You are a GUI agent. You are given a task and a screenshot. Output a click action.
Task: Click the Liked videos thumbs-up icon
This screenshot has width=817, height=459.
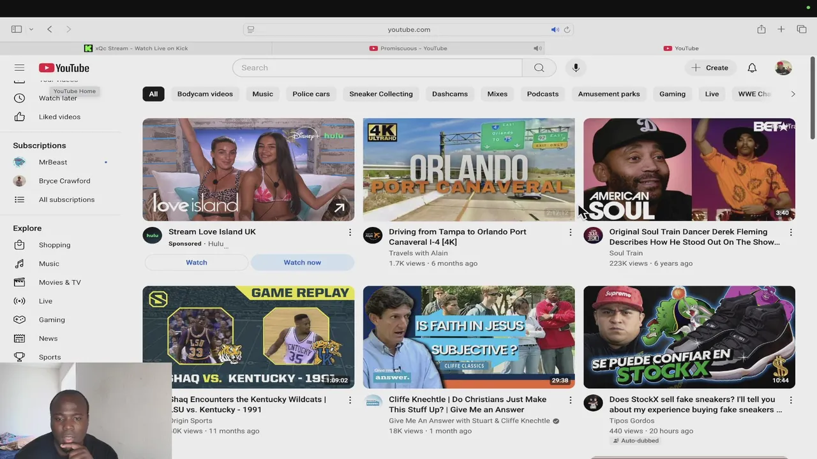click(x=20, y=117)
